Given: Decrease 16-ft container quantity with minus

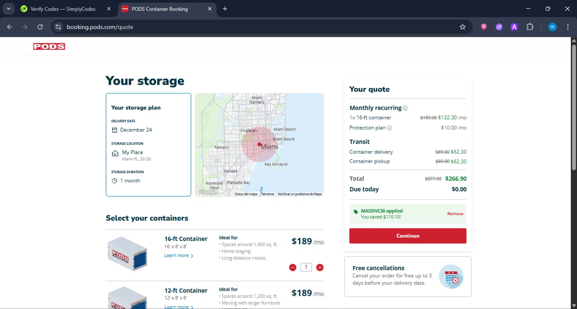Looking at the screenshot, I should tap(293, 267).
